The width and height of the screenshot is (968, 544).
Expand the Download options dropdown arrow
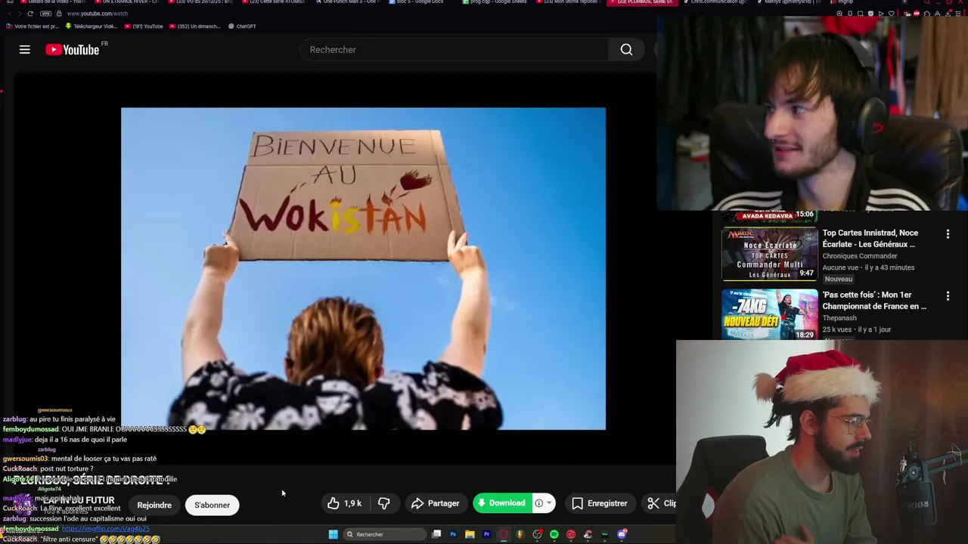[x=549, y=503]
